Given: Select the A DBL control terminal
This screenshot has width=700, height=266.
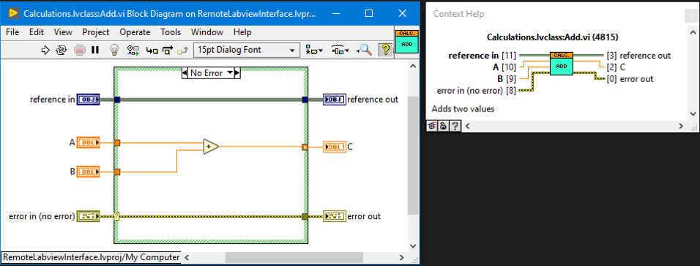Looking at the screenshot, I should [x=89, y=143].
